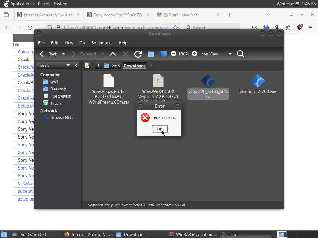Click the show desktop taskbar icon
318x238 pixels.
click(x=4, y=235)
